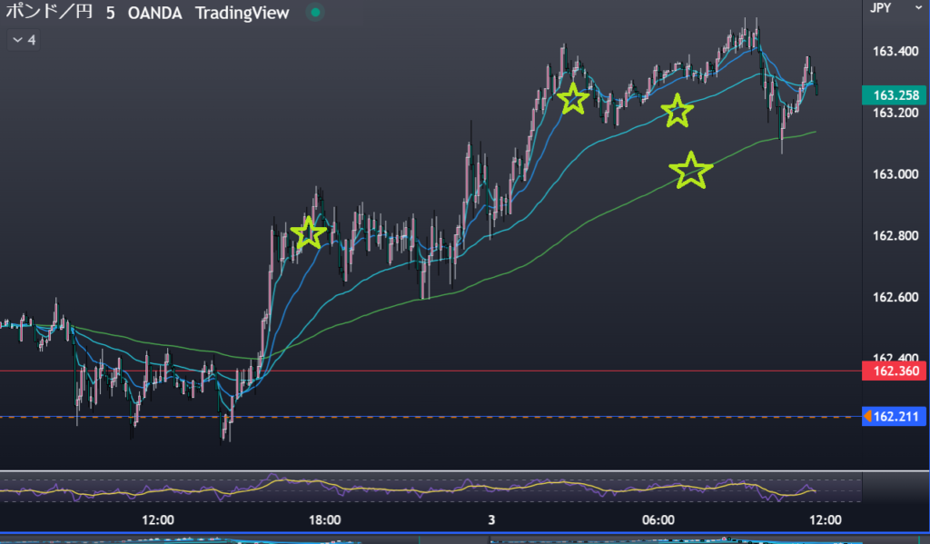
Task: Click the green market status dot
Action: click(315, 13)
